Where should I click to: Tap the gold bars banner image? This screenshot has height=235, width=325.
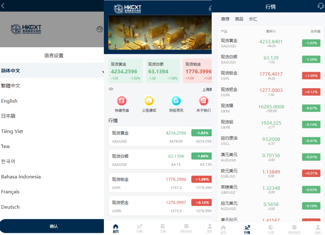click(x=160, y=32)
